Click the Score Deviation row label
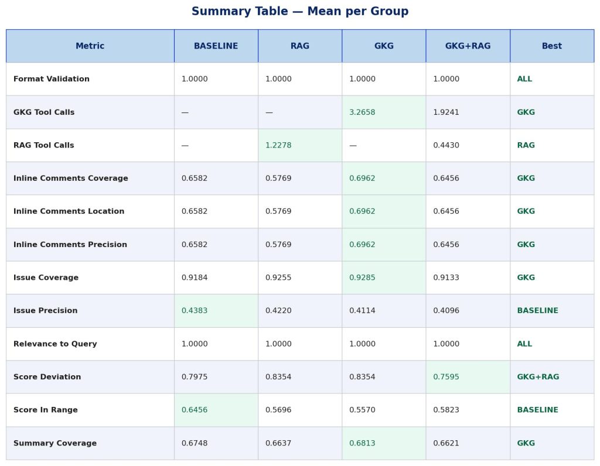Screen dimensions: 600x466 (47, 377)
